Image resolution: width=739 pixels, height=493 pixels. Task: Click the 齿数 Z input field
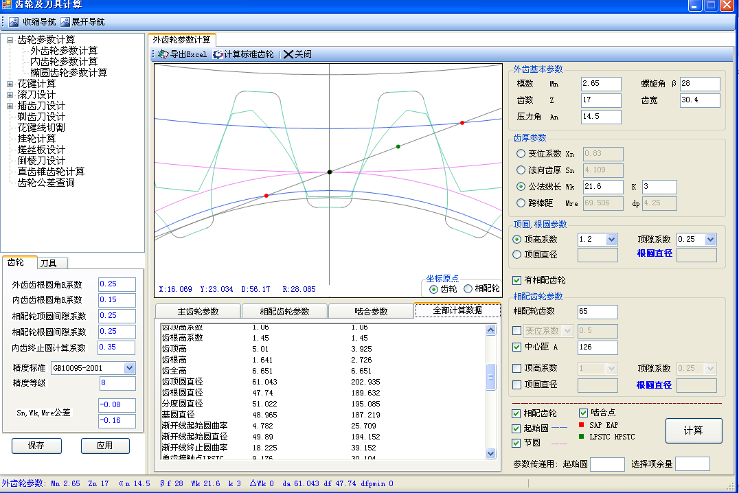tap(601, 100)
